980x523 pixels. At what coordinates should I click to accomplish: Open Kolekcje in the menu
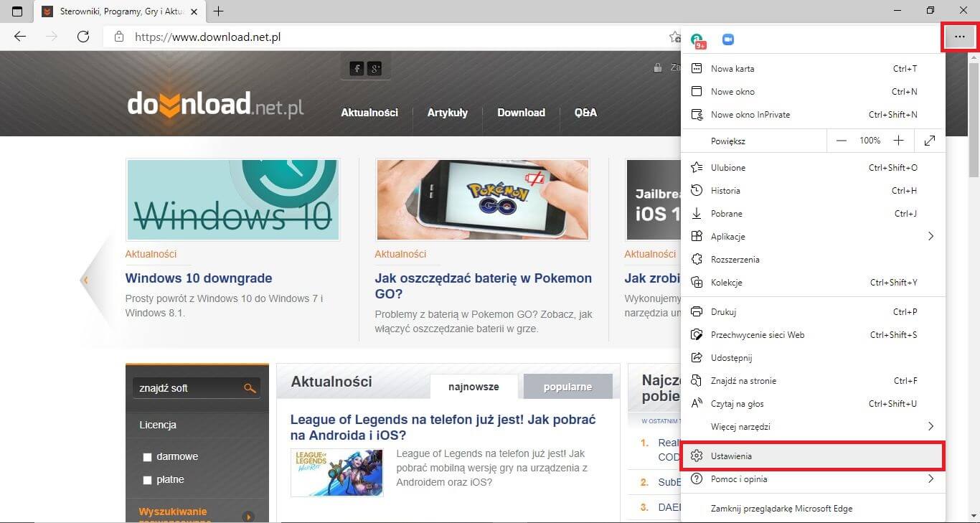click(x=813, y=283)
